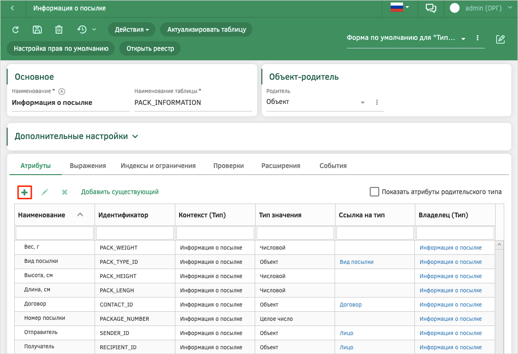Edit selected attribute with pencil icon

pos(45,192)
